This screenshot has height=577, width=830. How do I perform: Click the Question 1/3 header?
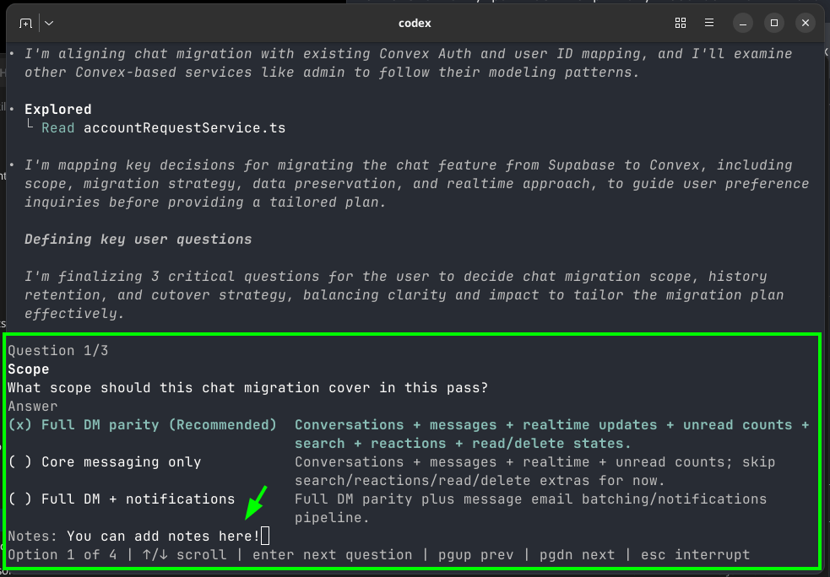(58, 351)
